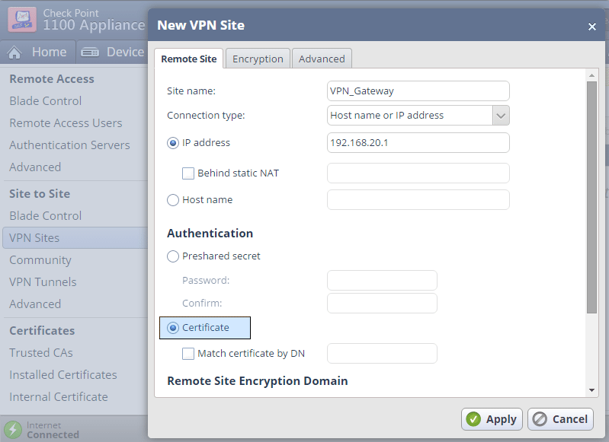
Task: Click the green Internet Connected status icon
Action: pos(13,430)
